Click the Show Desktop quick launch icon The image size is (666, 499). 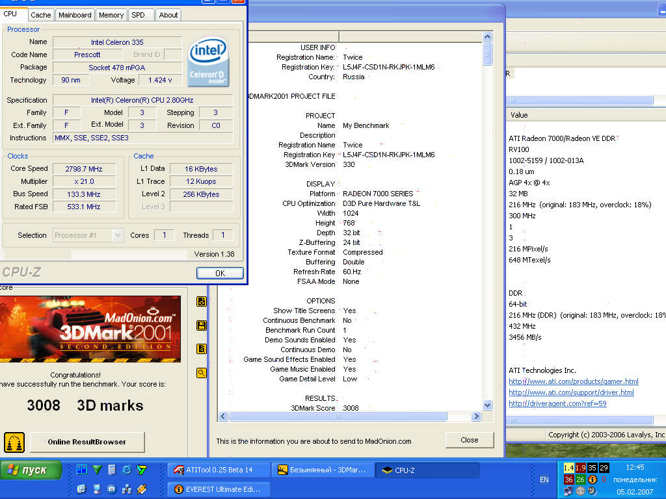97,489
